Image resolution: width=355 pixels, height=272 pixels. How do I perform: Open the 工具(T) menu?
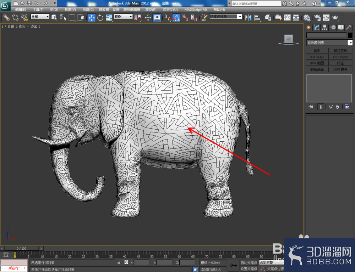38,10
